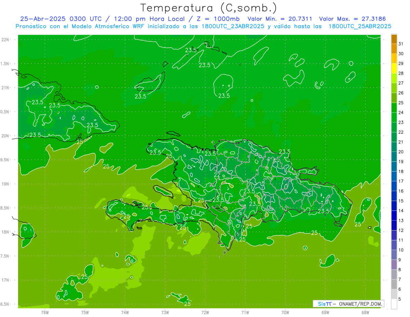Viewport: 410px width, 317px height.
Task: Click the '18' colorbar label
Action: click(x=401, y=171)
